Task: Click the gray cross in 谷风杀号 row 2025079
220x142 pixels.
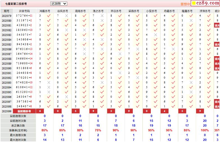Action: click(x=66, y=16)
